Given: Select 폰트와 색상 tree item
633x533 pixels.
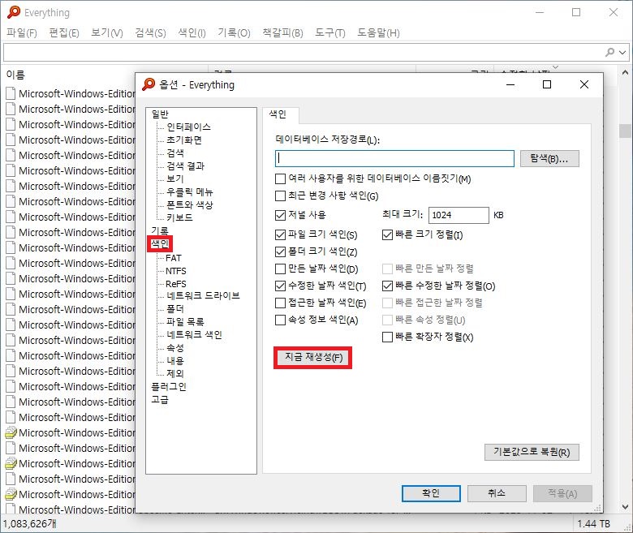Looking at the screenshot, I should pyautogui.click(x=189, y=204).
